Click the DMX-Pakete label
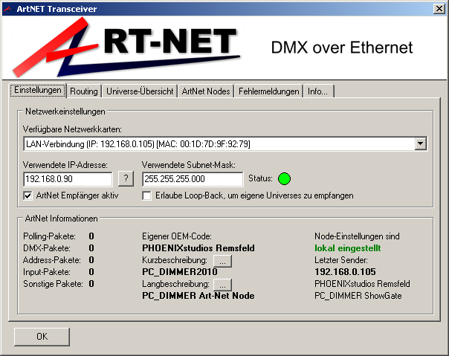 [47, 248]
